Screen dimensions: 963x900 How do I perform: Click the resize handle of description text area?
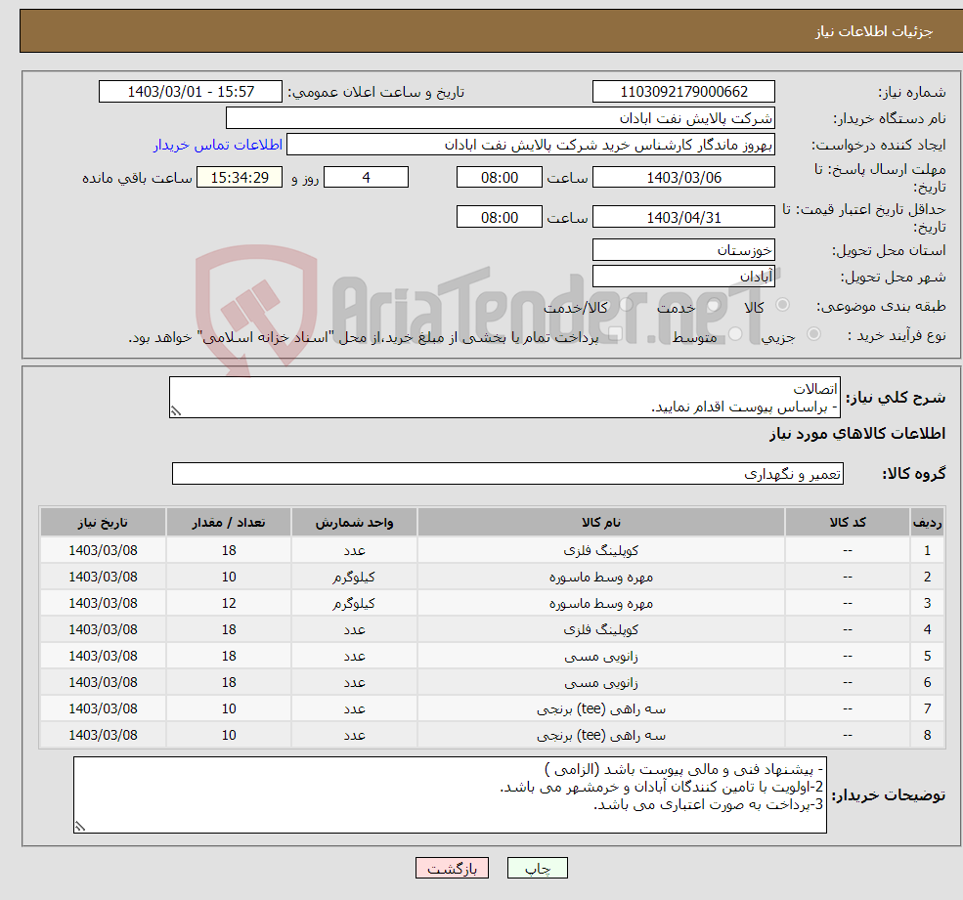(x=176, y=411)
